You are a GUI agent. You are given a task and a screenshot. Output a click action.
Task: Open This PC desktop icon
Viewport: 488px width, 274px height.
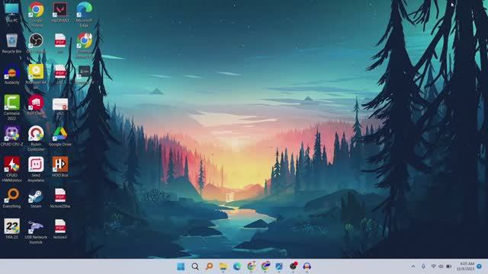12,12
